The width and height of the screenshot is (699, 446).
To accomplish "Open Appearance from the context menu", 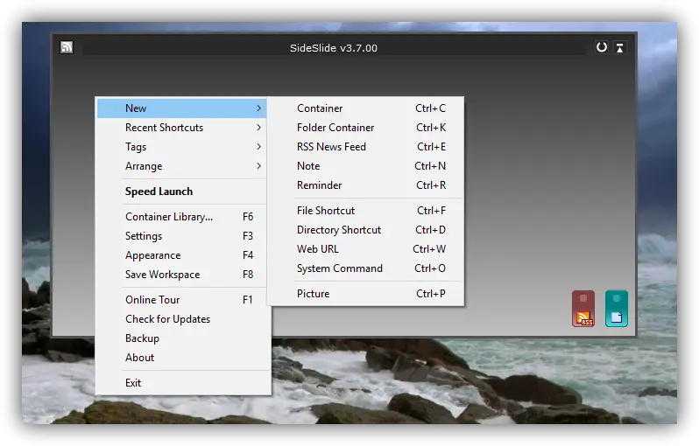I will coord(182,255).
